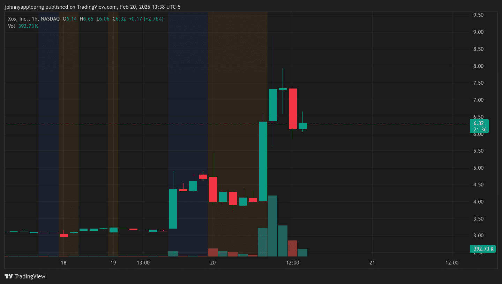Click the 5.00 price axis label
Image resolution: width=502 pixels, height=284 pixels.
(478, 168)
